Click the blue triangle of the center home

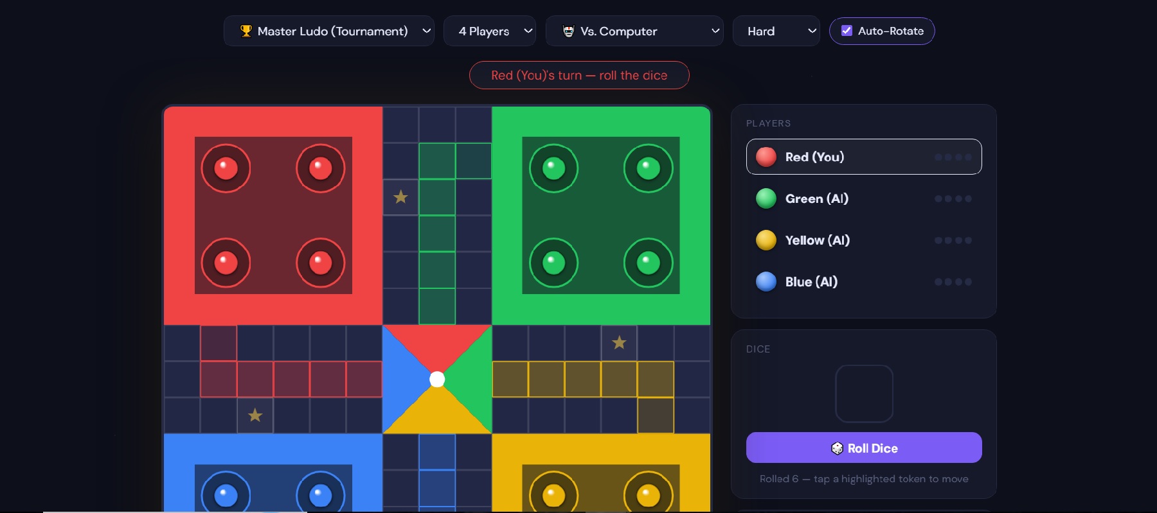402,379
